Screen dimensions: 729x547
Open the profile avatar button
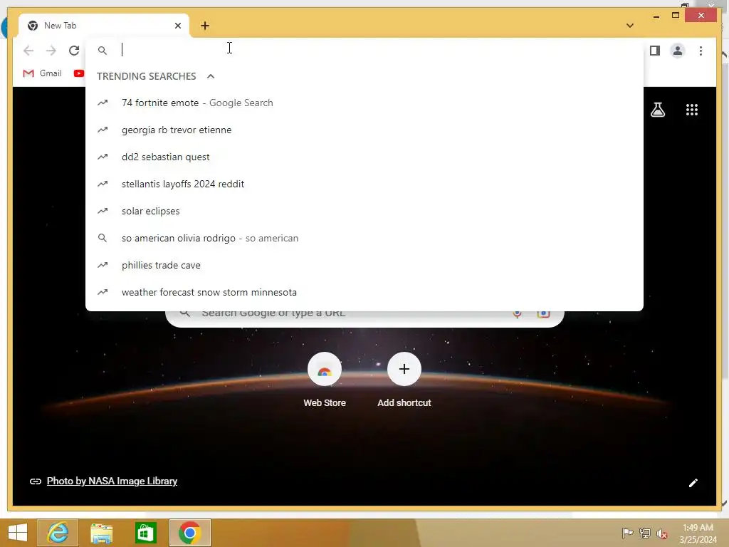click(x=678, y=51)
